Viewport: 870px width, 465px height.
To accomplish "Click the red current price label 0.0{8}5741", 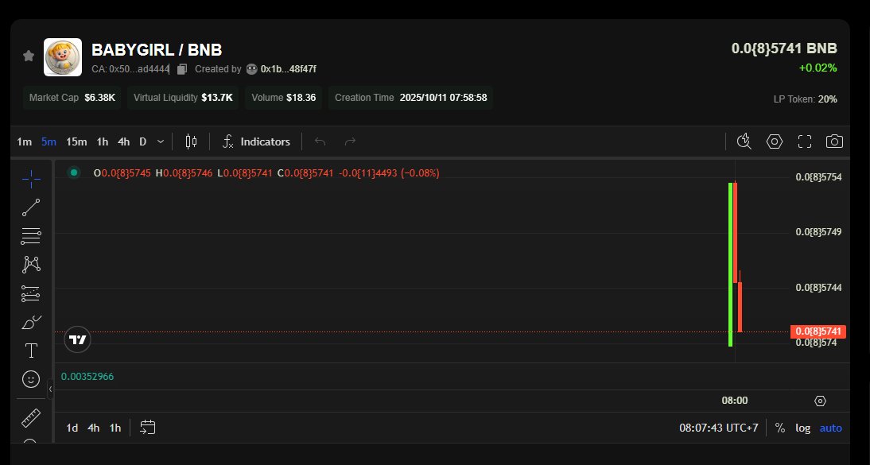I will tap(818, 331).
